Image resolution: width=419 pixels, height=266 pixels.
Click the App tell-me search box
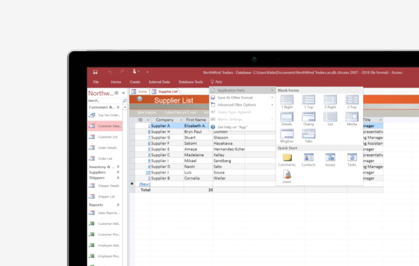[x=216, y=82]
